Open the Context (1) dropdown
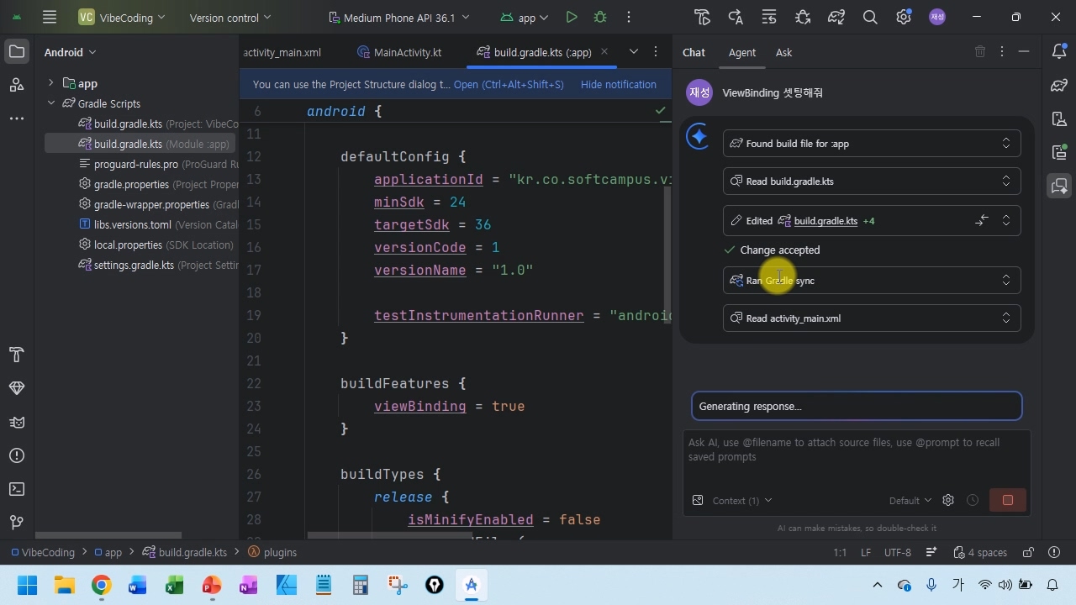Screen dimensions: 1076x605 click(x=741, y=501)
